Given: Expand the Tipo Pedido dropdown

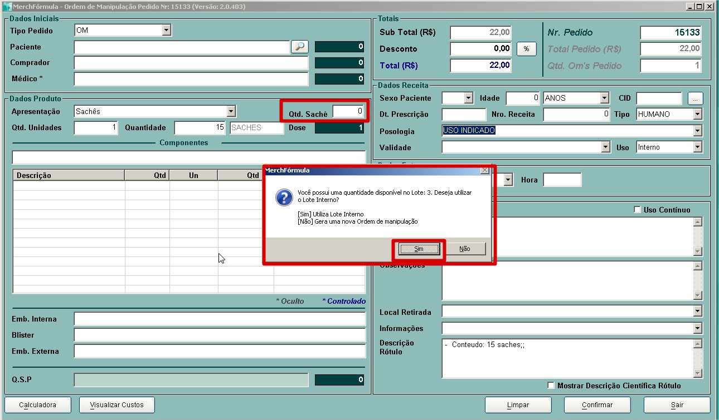Looking at the screenshot, I should 167,31.
